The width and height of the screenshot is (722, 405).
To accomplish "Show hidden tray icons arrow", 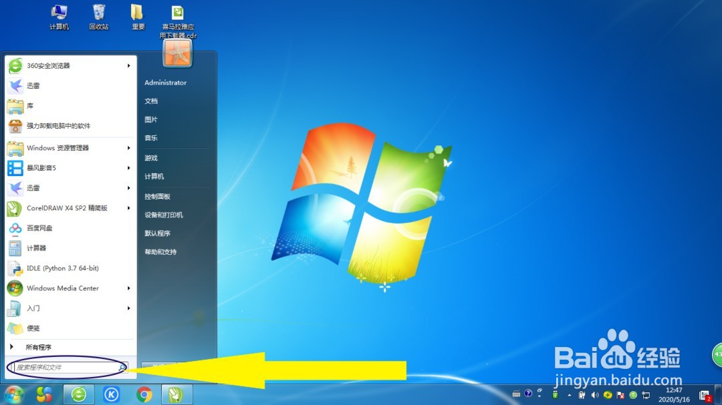I will tap(570, 395).
